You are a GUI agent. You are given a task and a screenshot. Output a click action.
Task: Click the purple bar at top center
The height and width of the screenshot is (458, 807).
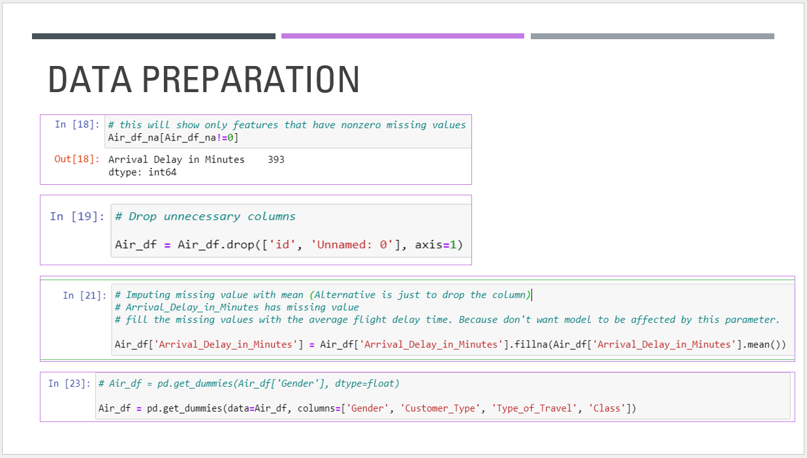403,37
